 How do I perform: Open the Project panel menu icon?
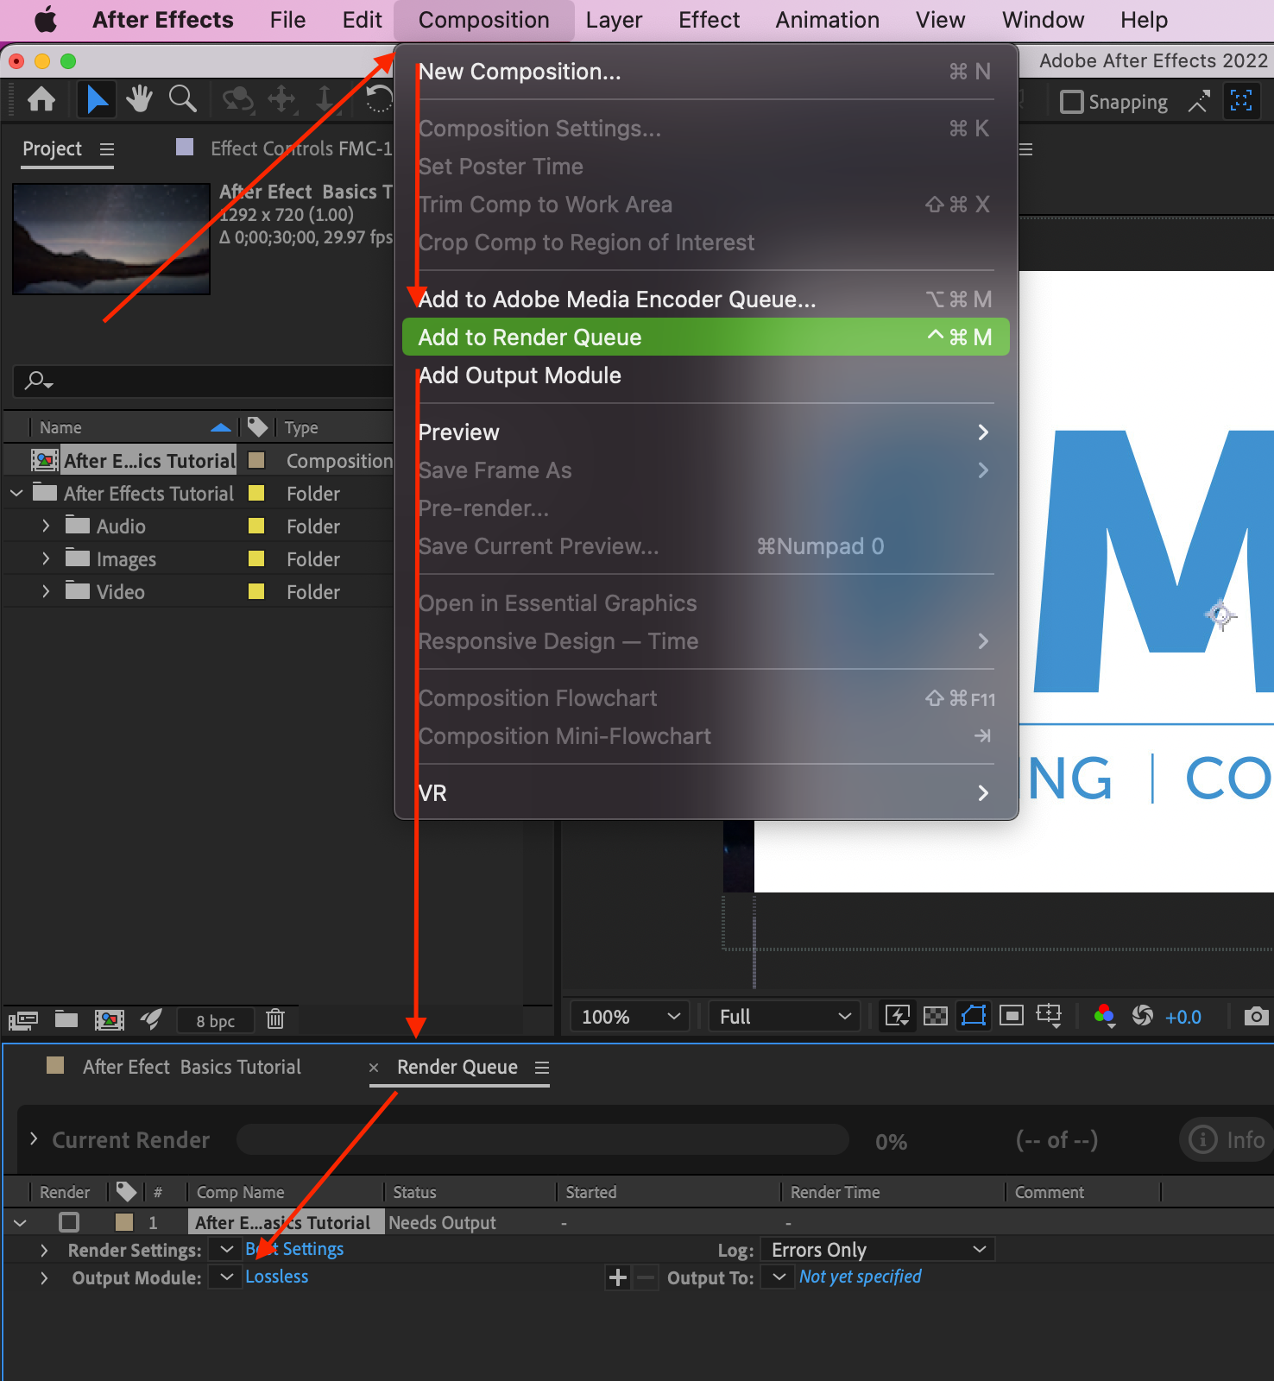pyautogui.click(x=107, y=149)
